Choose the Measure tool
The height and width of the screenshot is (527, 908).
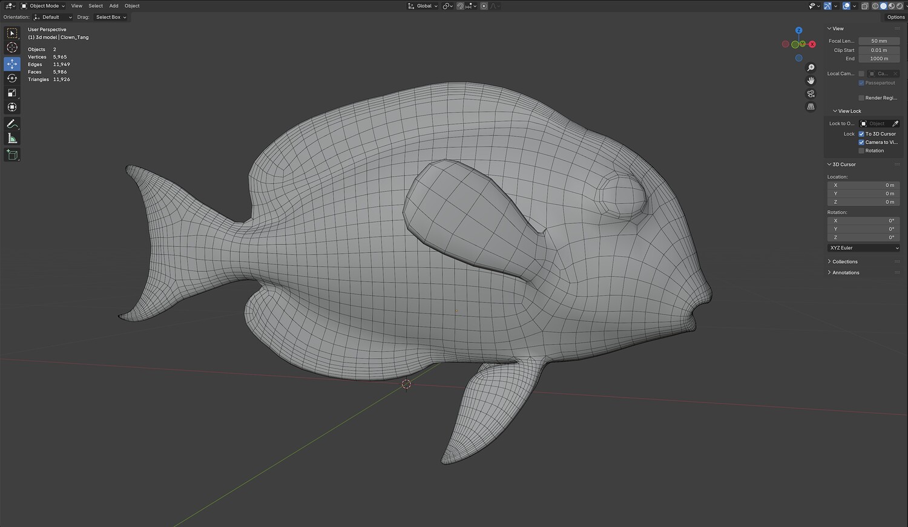pyautogui.click(x=12, y=139)
